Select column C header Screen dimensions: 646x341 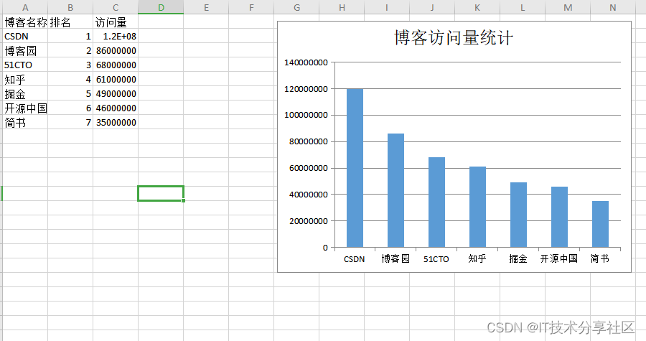116,7
